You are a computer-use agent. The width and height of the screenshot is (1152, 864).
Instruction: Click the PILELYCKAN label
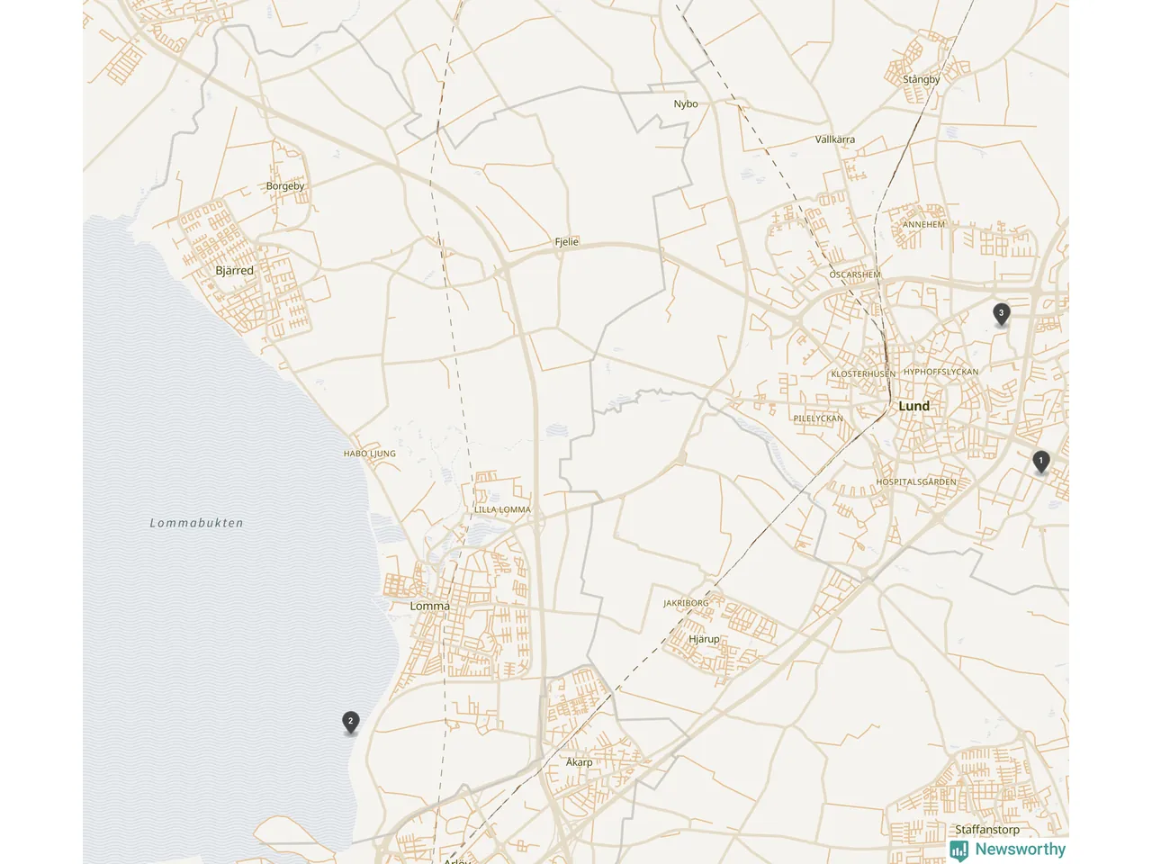pyautogui.click(x=819, y=418)
